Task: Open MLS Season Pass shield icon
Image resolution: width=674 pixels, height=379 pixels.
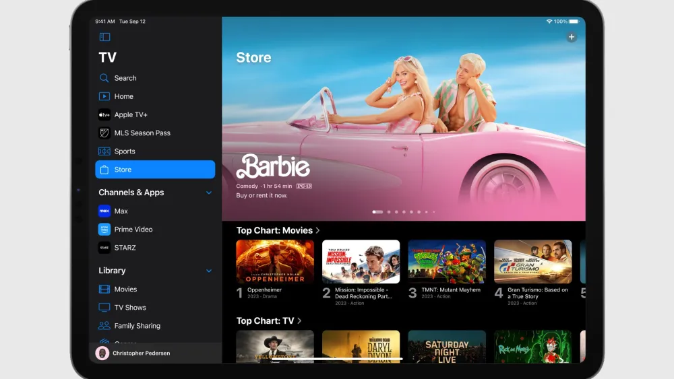Action: click(x=104, y=133)
